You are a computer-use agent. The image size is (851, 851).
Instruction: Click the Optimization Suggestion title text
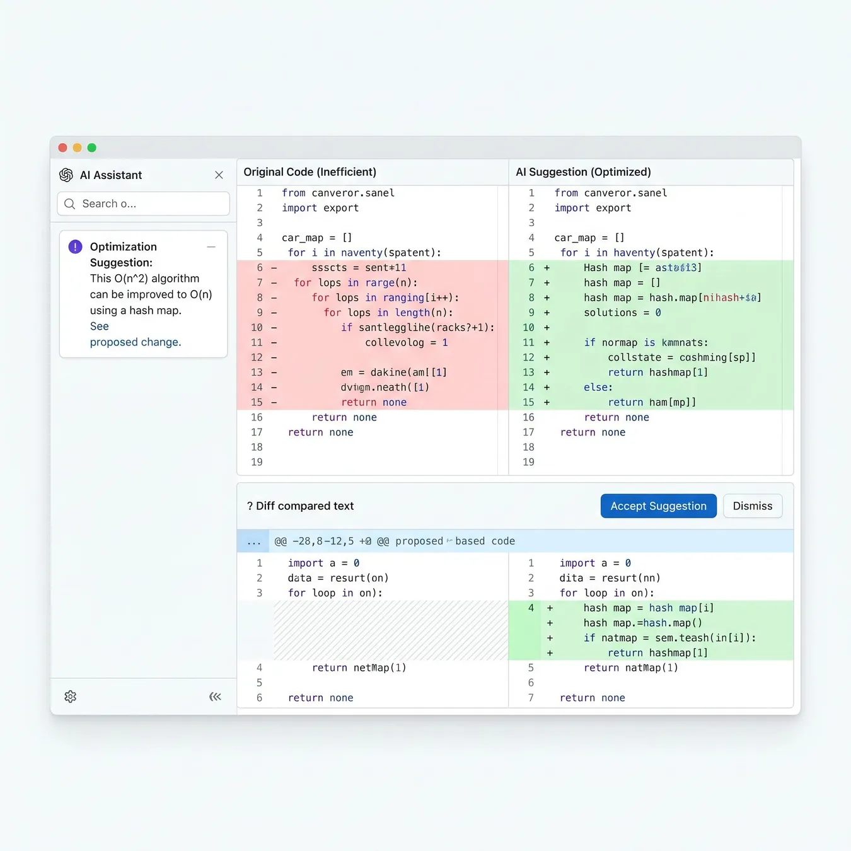tap(124, 255)
